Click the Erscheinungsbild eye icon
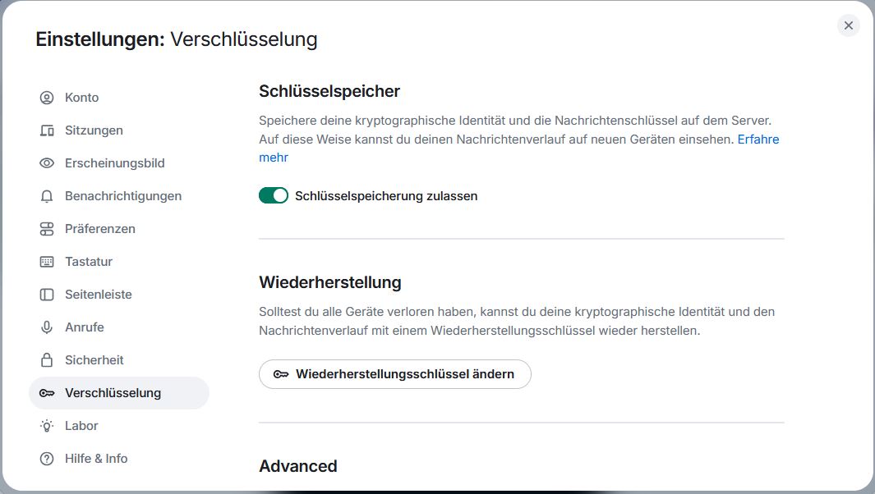875x494 pixels. coord(47,163)
